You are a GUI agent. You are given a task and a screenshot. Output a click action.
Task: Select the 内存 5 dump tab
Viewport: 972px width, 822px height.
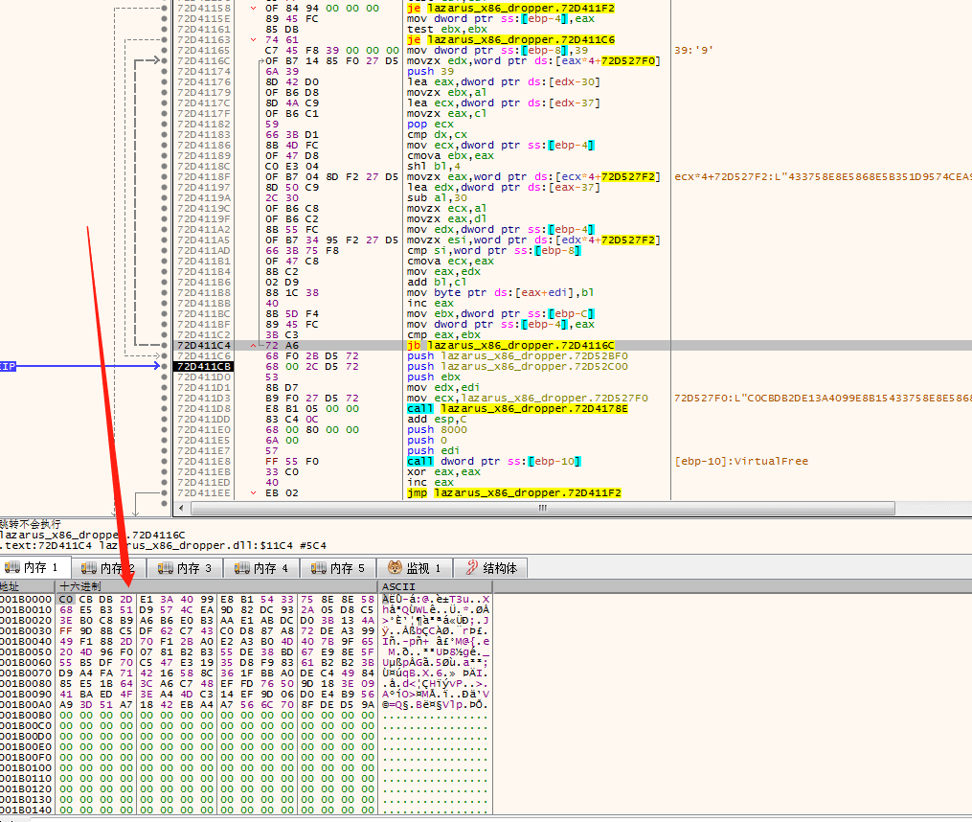coord(338,568)
